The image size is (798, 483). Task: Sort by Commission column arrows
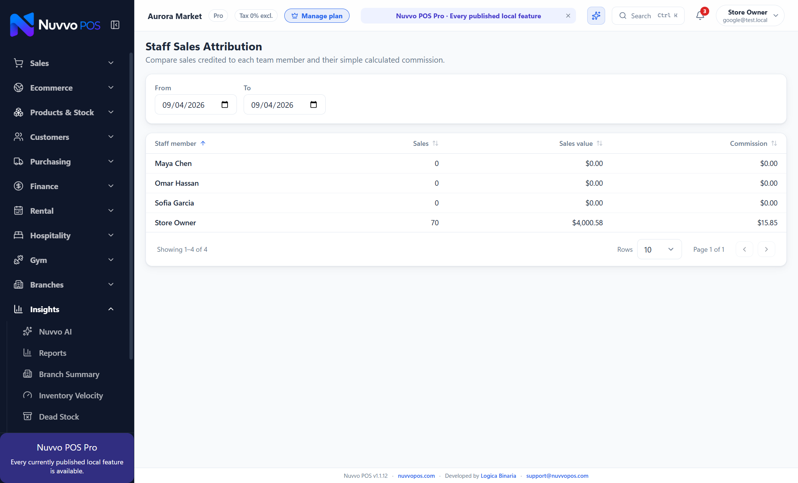point(774,144)
